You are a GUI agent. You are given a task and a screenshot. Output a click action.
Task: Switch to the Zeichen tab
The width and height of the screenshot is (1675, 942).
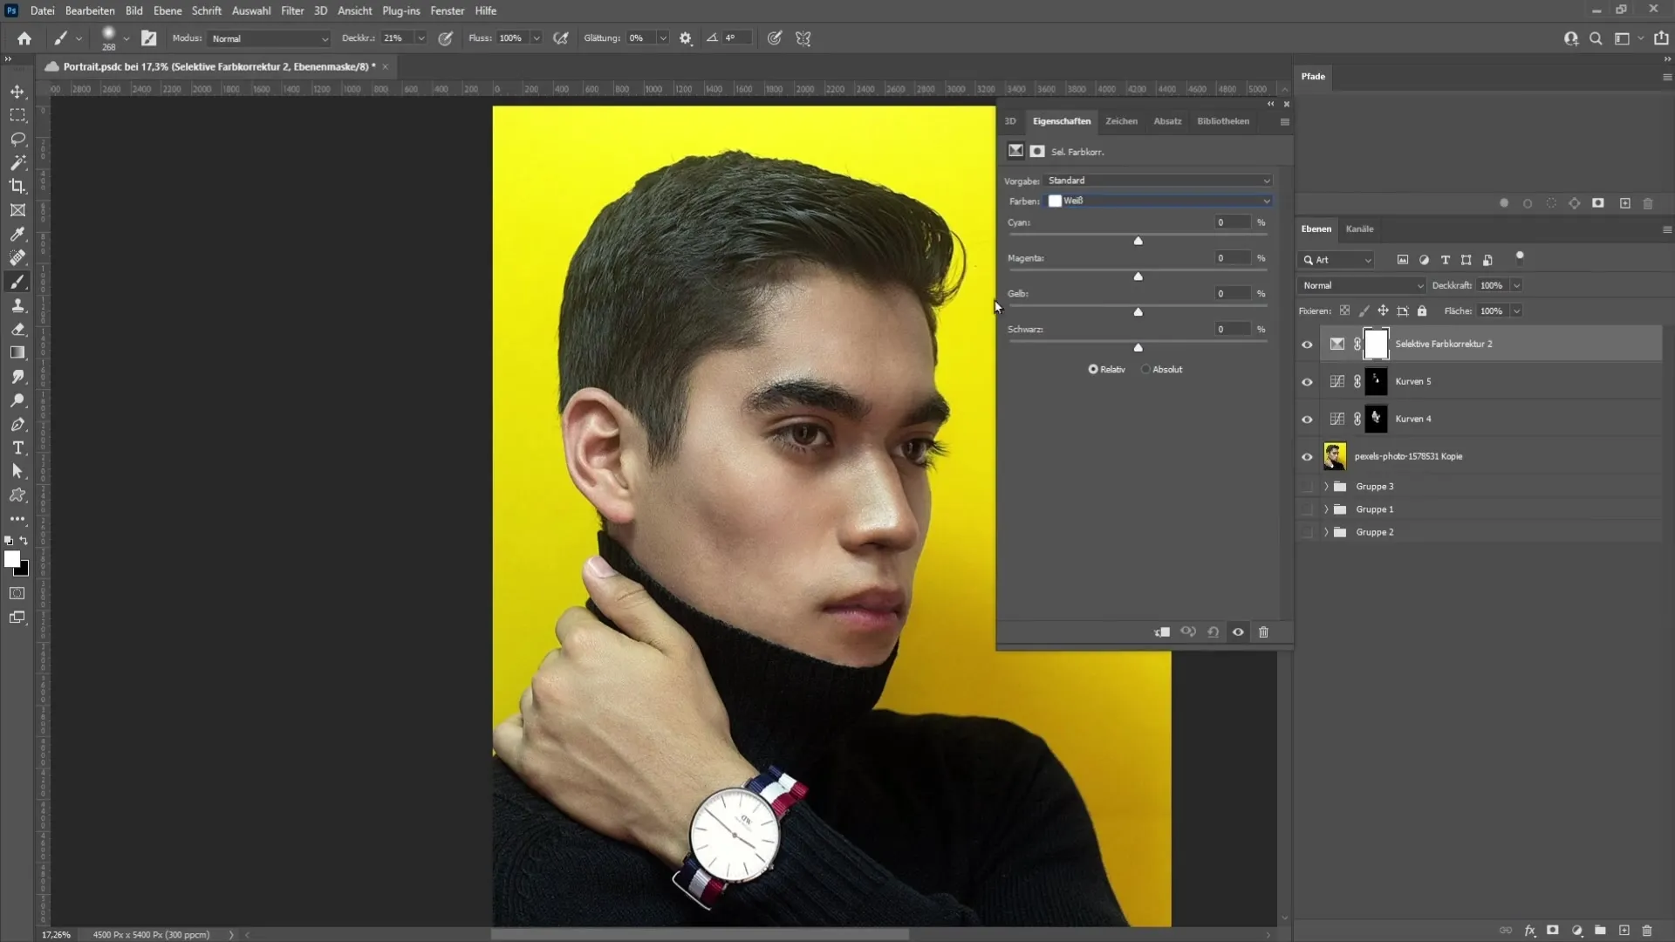pyautogui.click(x=1120, y=119)
